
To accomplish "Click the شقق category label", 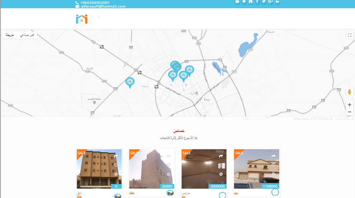I will pyautogui.click(x=79, y=193).
